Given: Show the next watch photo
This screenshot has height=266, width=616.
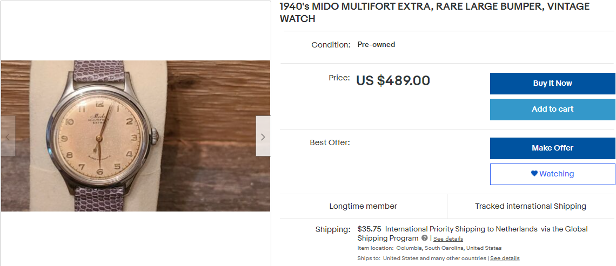Looking at the screenshot, I should coord(263,137).
